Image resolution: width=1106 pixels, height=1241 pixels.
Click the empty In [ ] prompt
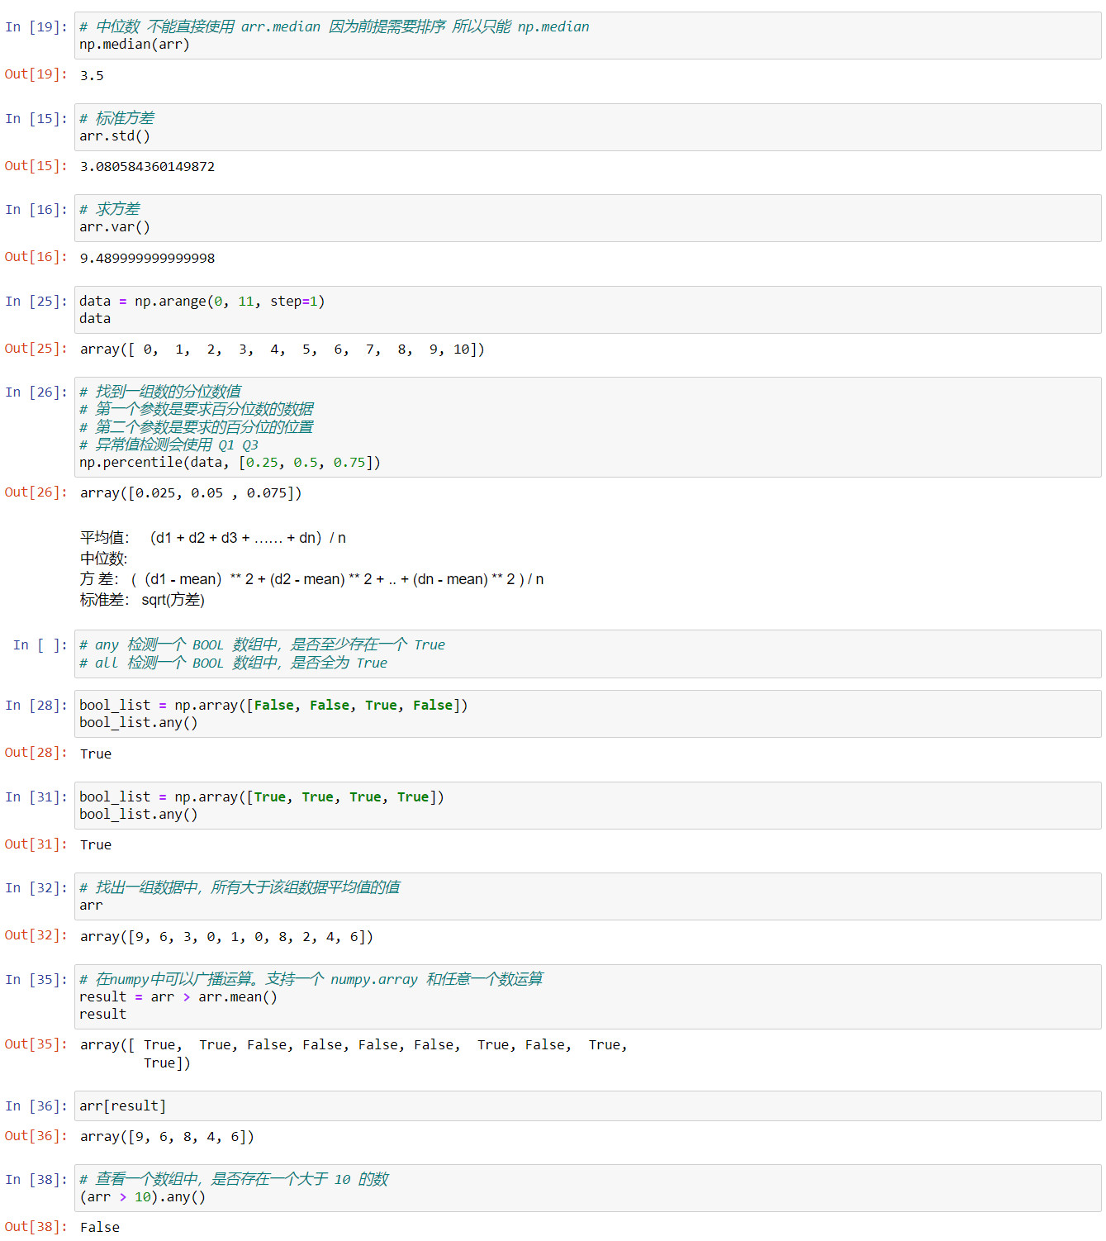pos(40,645)
